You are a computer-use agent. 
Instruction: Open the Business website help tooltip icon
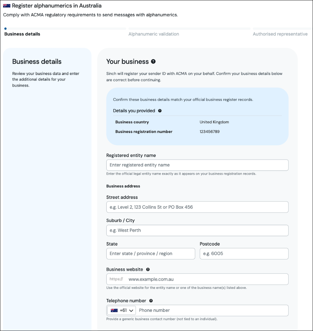148,270
